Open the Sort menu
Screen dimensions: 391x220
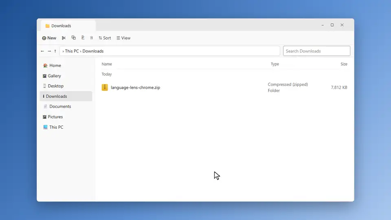click(105, 38)
